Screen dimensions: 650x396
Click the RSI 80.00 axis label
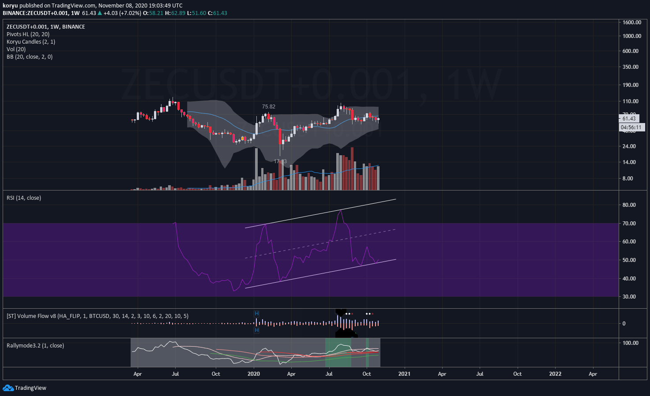coord(629,205)
